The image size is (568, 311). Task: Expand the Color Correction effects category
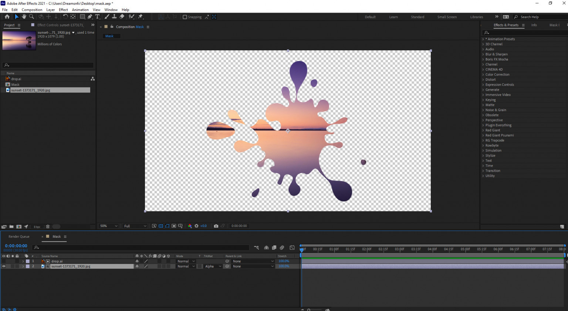[x=497, y=74]
